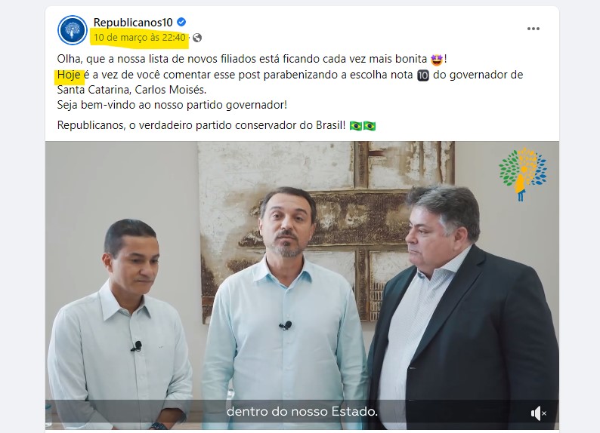Click the colorful tree logo watermark
Image resolution: width=600 pixels, height=433 pixels.
(523, 174)
